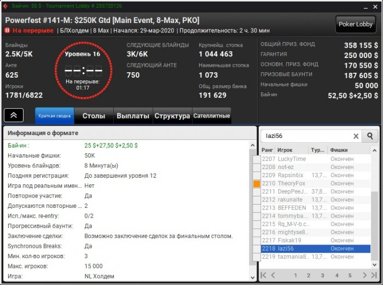Toggle marker box beside rakunaite row
This screenshot has height=285, width=383.
click(257, 200)
